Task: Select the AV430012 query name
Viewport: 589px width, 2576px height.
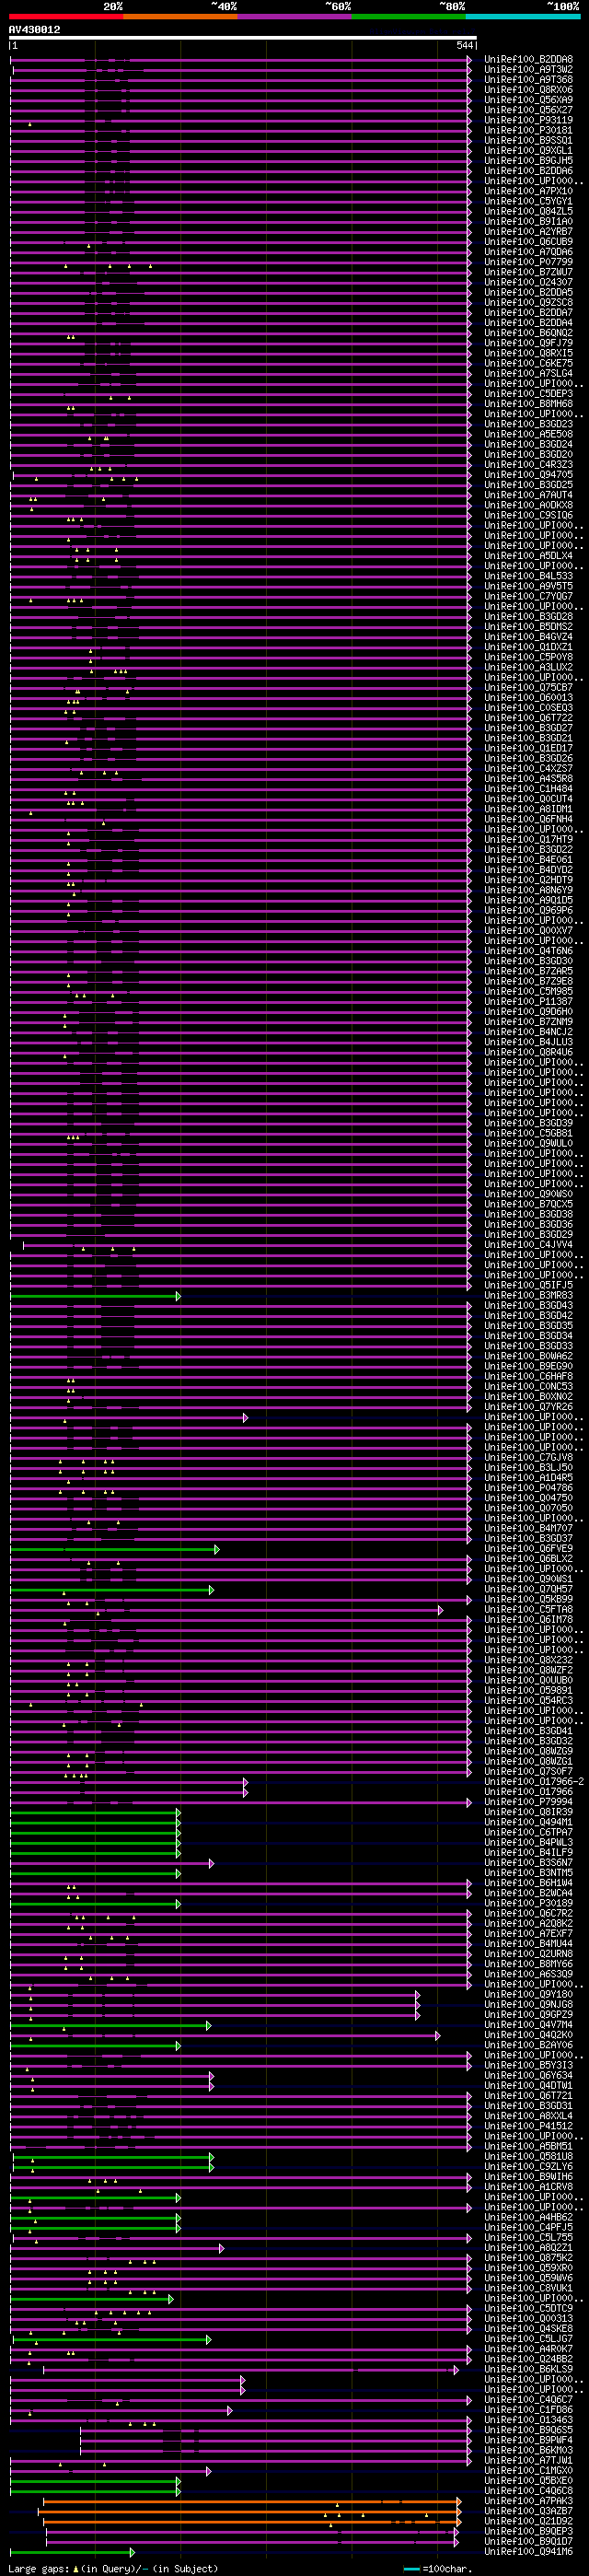Action: 34,30
